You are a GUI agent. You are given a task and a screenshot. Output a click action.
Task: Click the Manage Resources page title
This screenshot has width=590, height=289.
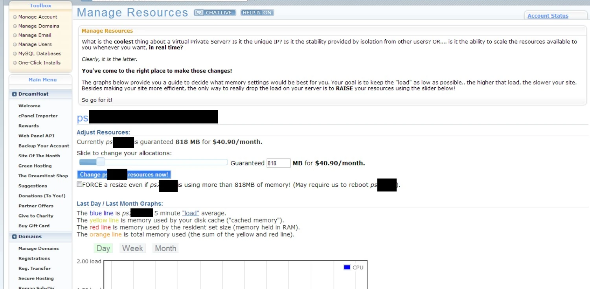coord(132,13)
